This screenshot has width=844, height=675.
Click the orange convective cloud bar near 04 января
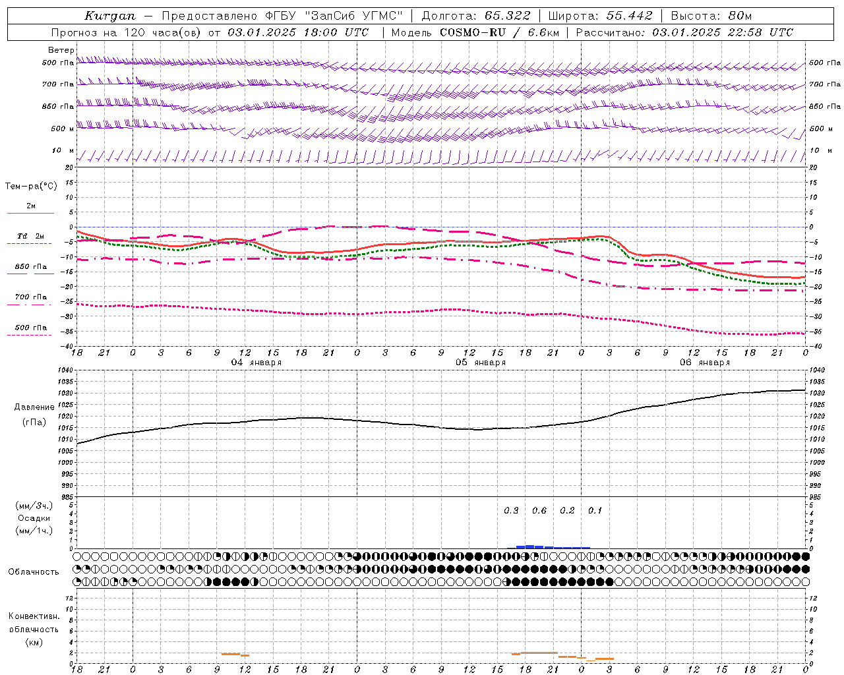pos(235,655)
